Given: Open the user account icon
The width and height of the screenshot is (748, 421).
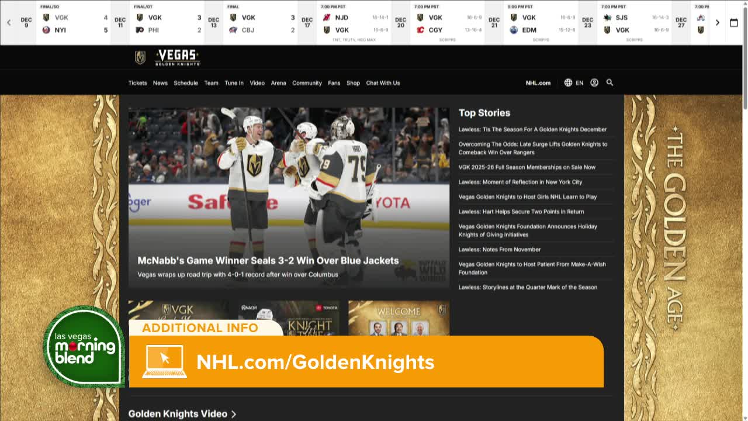Looking at the screenshot, I should point(594,82).
